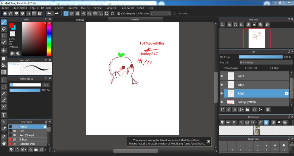Select the Mapping Pen brush

[x=27, y=144]
